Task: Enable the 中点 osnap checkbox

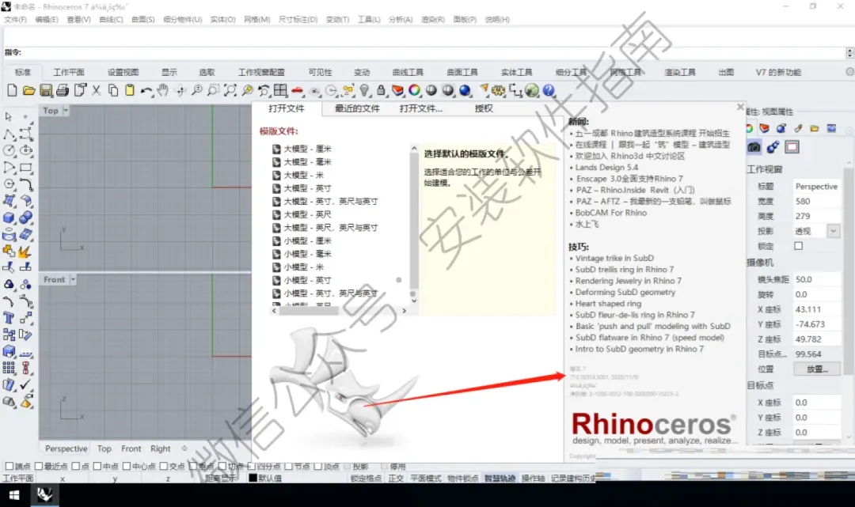Action: pos(97,466)
